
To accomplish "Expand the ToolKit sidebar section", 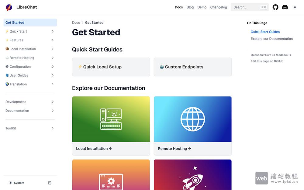I will (x=53, y=128).
